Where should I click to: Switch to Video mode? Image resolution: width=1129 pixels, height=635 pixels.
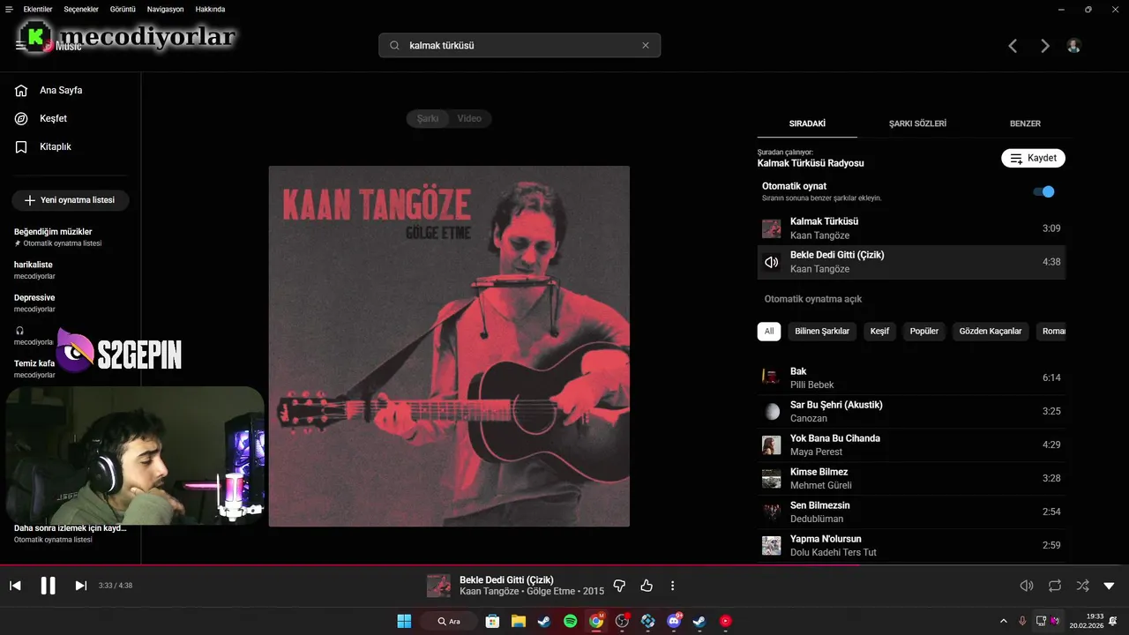click(469, 118)
